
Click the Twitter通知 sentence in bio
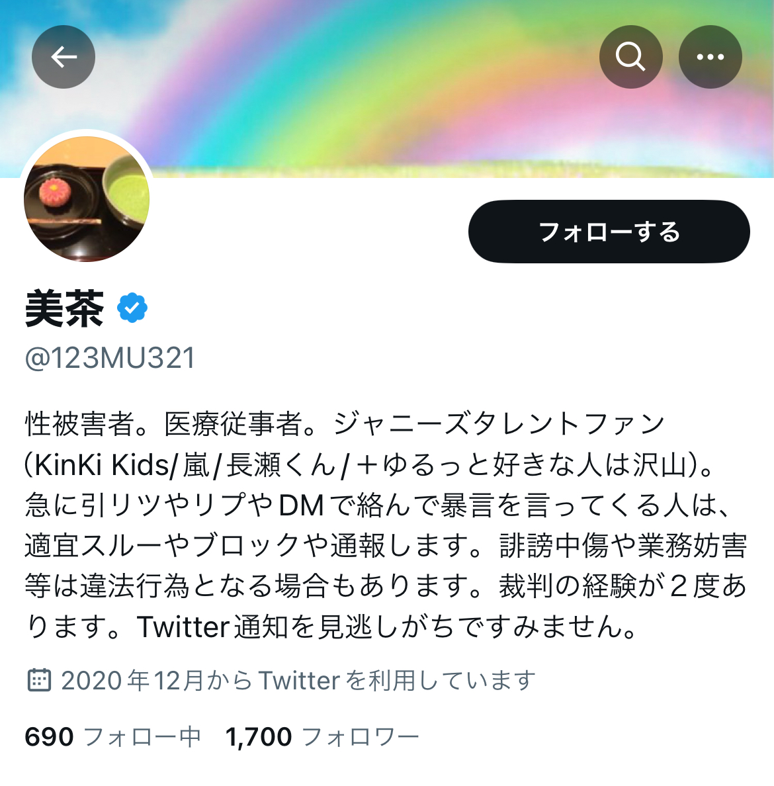[x=387, y=627]
